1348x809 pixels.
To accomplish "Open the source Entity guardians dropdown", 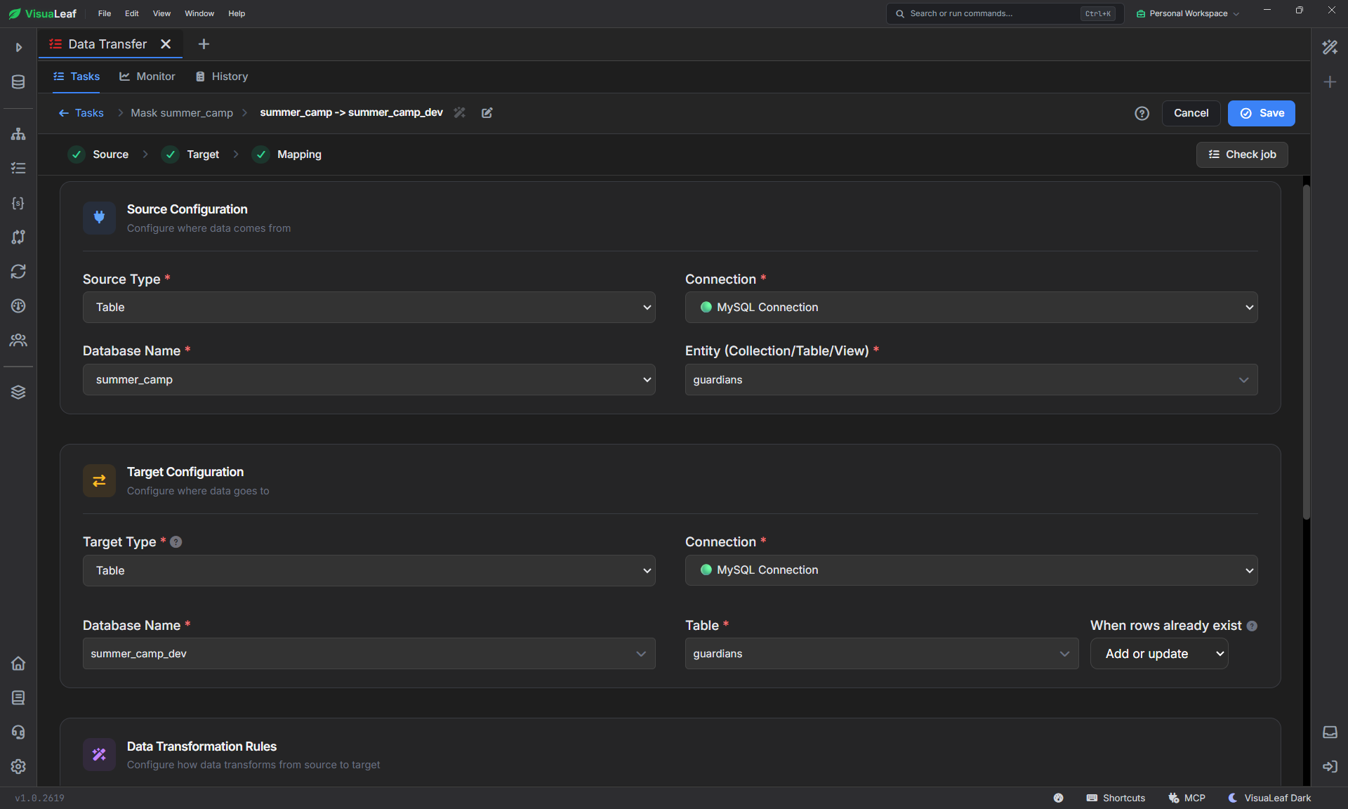I will coord(972,380).
